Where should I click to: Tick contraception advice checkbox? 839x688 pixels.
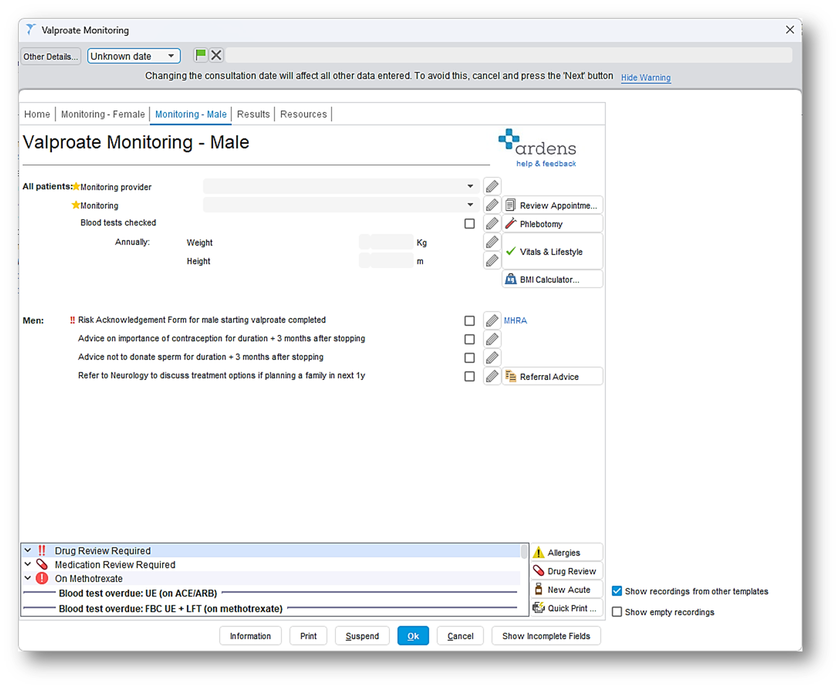click(x=469, y=339)
